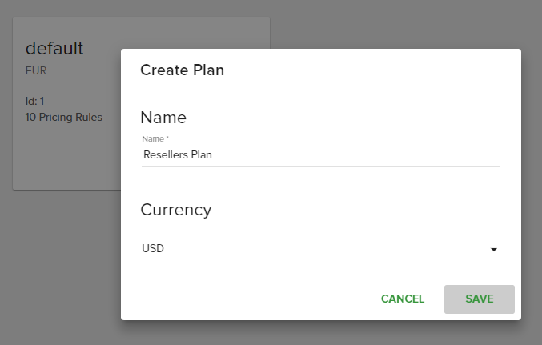Click the 'Currency' section heading
Image resolution: width=542 pixels, height=345 pixels.
point(176,210)
